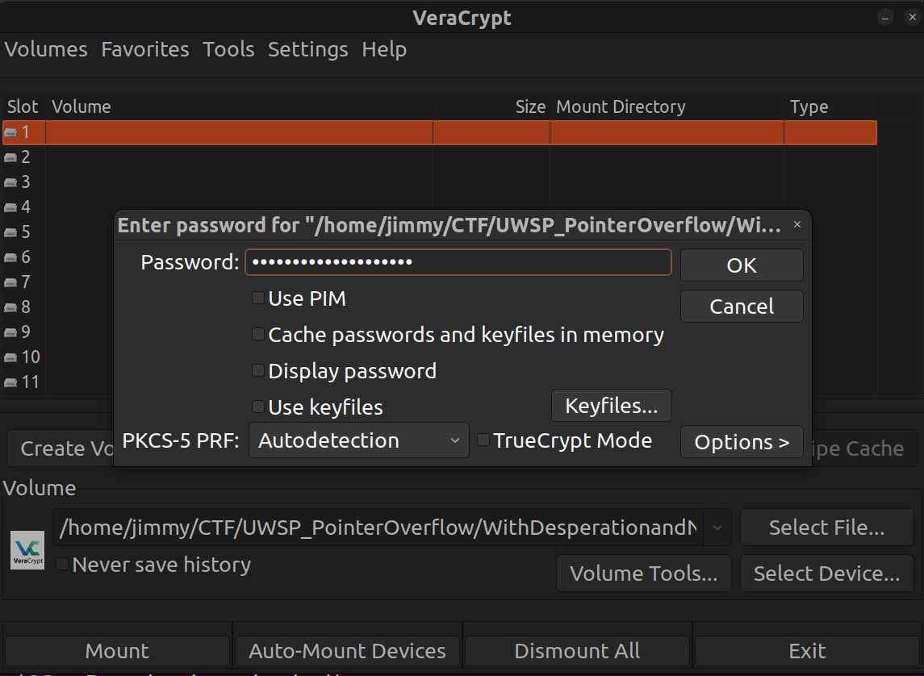Sort by Slot column header
This screenshot has height=676, width=924.
(x=23, y=106)
